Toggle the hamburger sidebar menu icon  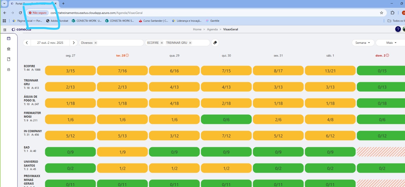click(5, 30)
